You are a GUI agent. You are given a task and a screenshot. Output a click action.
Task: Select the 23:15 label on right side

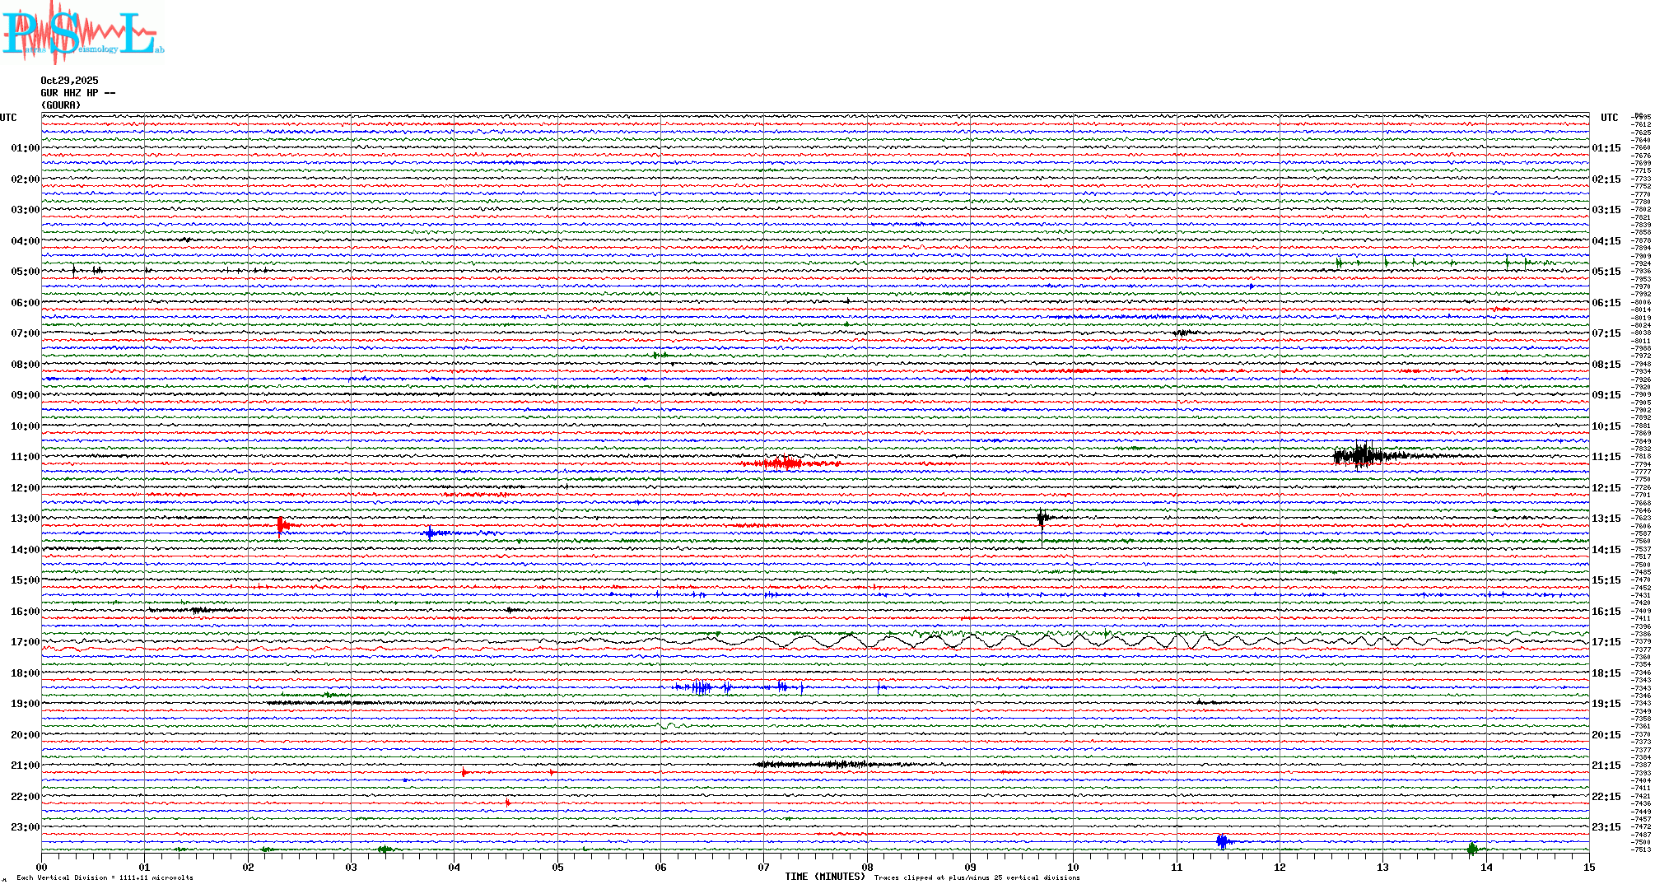1606,827
